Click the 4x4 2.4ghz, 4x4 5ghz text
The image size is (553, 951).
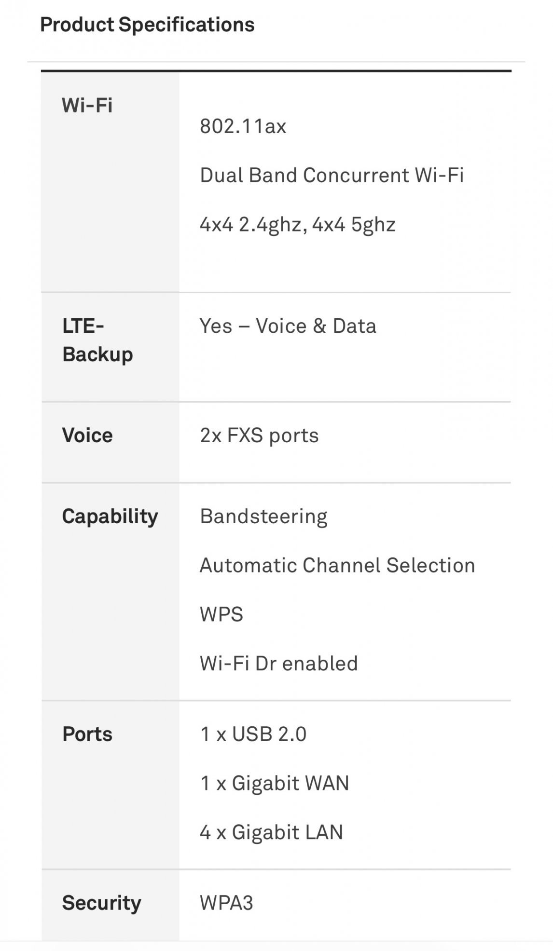point(298,225)
